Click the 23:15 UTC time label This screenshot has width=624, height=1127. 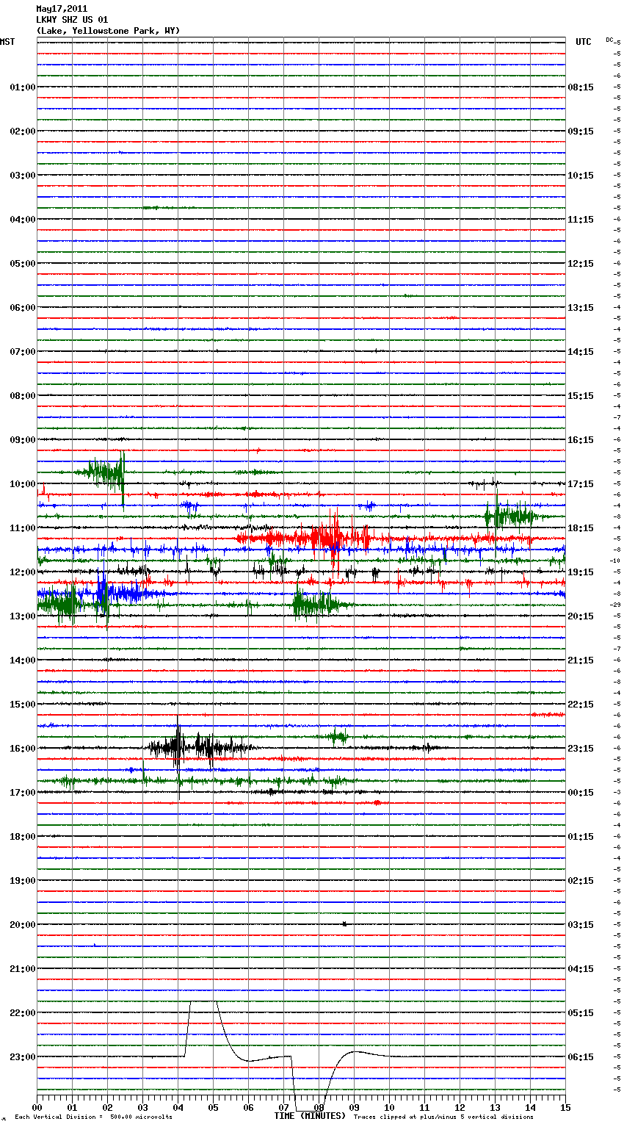581,749
